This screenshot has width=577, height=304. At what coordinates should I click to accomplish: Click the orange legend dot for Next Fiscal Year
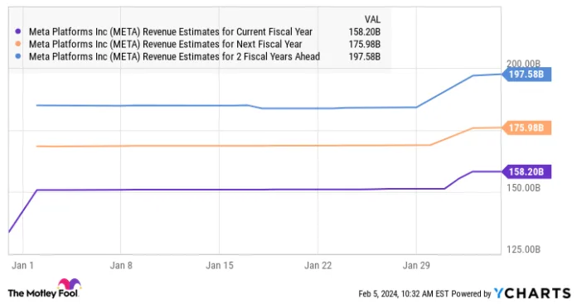(x=17, y=44)
